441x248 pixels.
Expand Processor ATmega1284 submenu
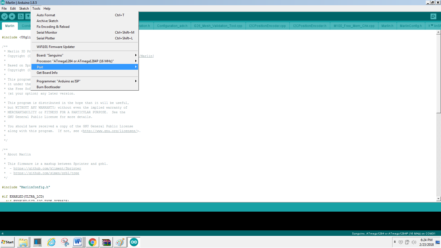(85, 61)
